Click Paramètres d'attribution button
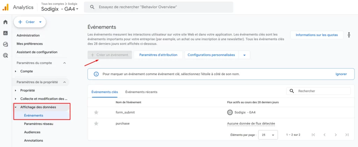Viewport: 358px width, 147px height. pos(158,55)
